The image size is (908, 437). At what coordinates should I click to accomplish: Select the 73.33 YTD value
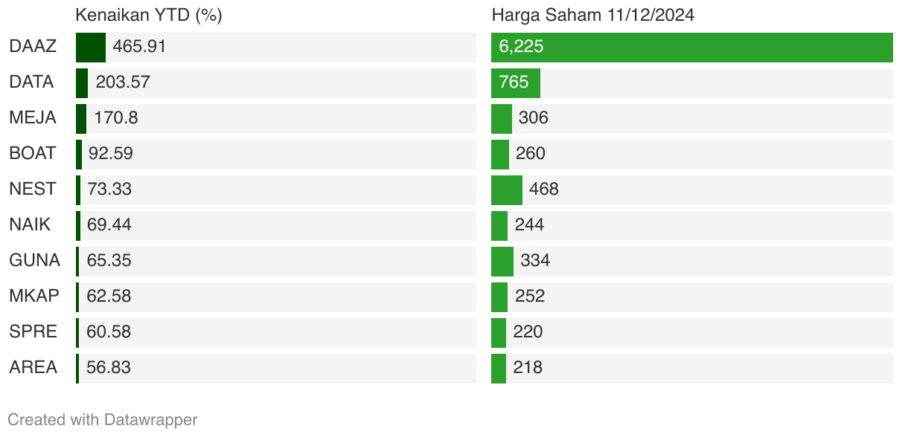tap(109, 190)
